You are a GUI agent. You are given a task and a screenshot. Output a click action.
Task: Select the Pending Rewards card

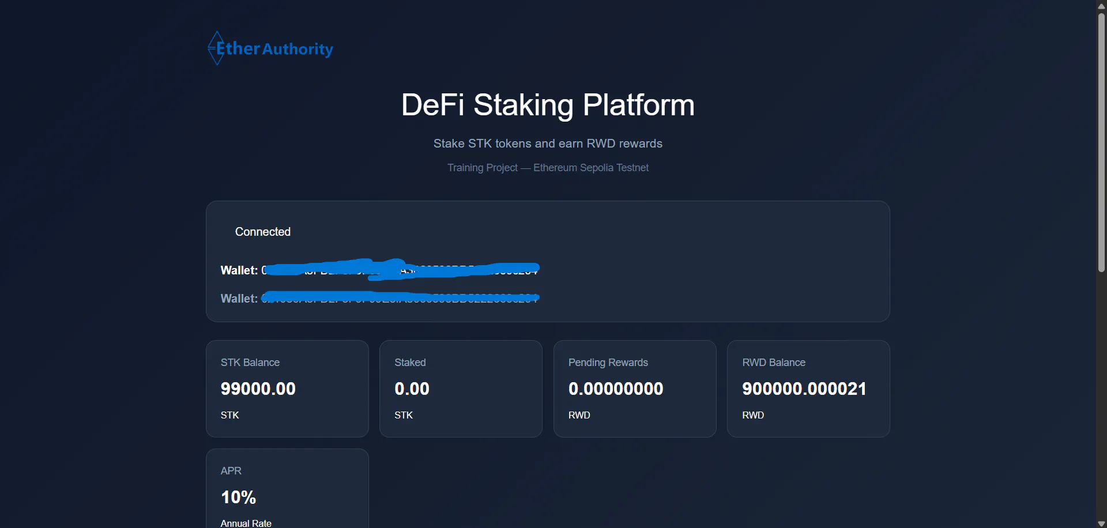point(635,389)
